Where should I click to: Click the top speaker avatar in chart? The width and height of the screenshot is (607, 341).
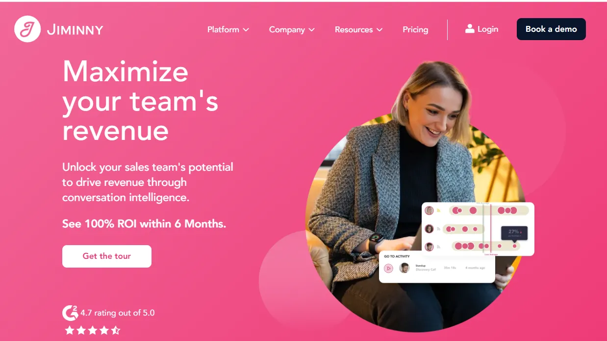click(x=429, y=210)
